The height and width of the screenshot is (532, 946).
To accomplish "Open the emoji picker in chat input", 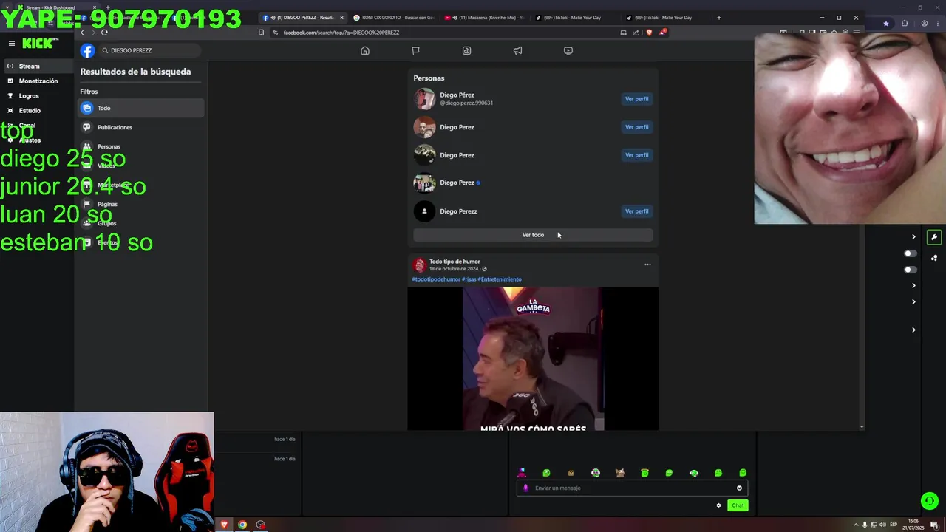I will (739, 488).
